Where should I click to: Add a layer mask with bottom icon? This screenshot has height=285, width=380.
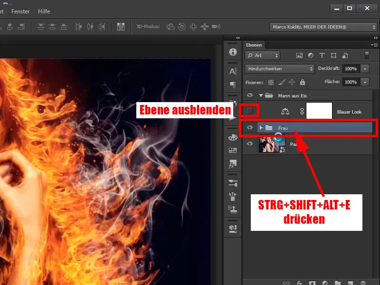pos(312,283)
